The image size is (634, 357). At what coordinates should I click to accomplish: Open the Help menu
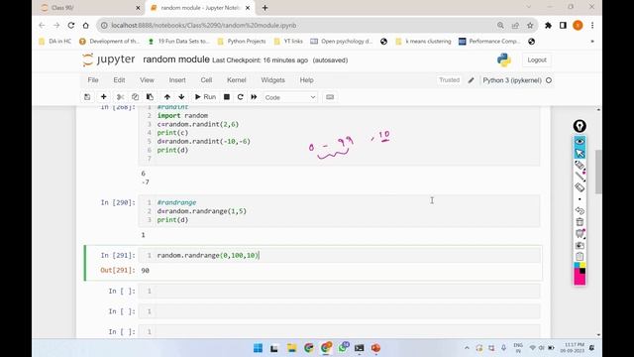(x=306, y=80)
